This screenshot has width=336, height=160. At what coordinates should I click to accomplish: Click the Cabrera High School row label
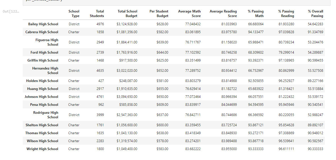click(42, 32)
